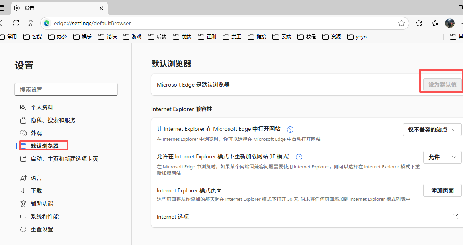
Task: Click help icon beside IE 模式 reload setting
Action: (299, 157)
